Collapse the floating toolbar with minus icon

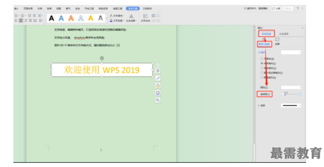(158, 65)
